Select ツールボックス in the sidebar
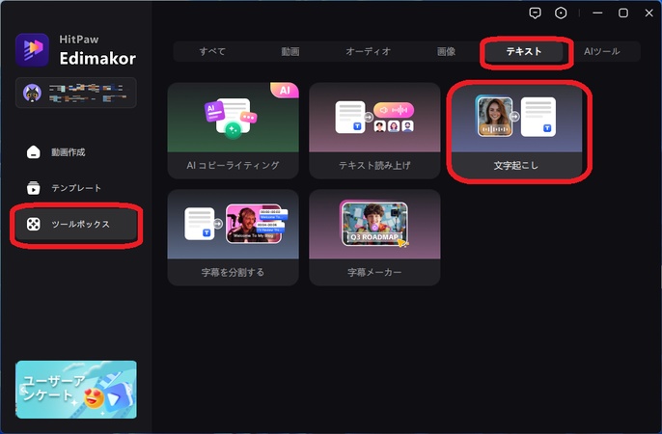The width and height of the screenshot is (662, 434). click(x=76, y=224)
